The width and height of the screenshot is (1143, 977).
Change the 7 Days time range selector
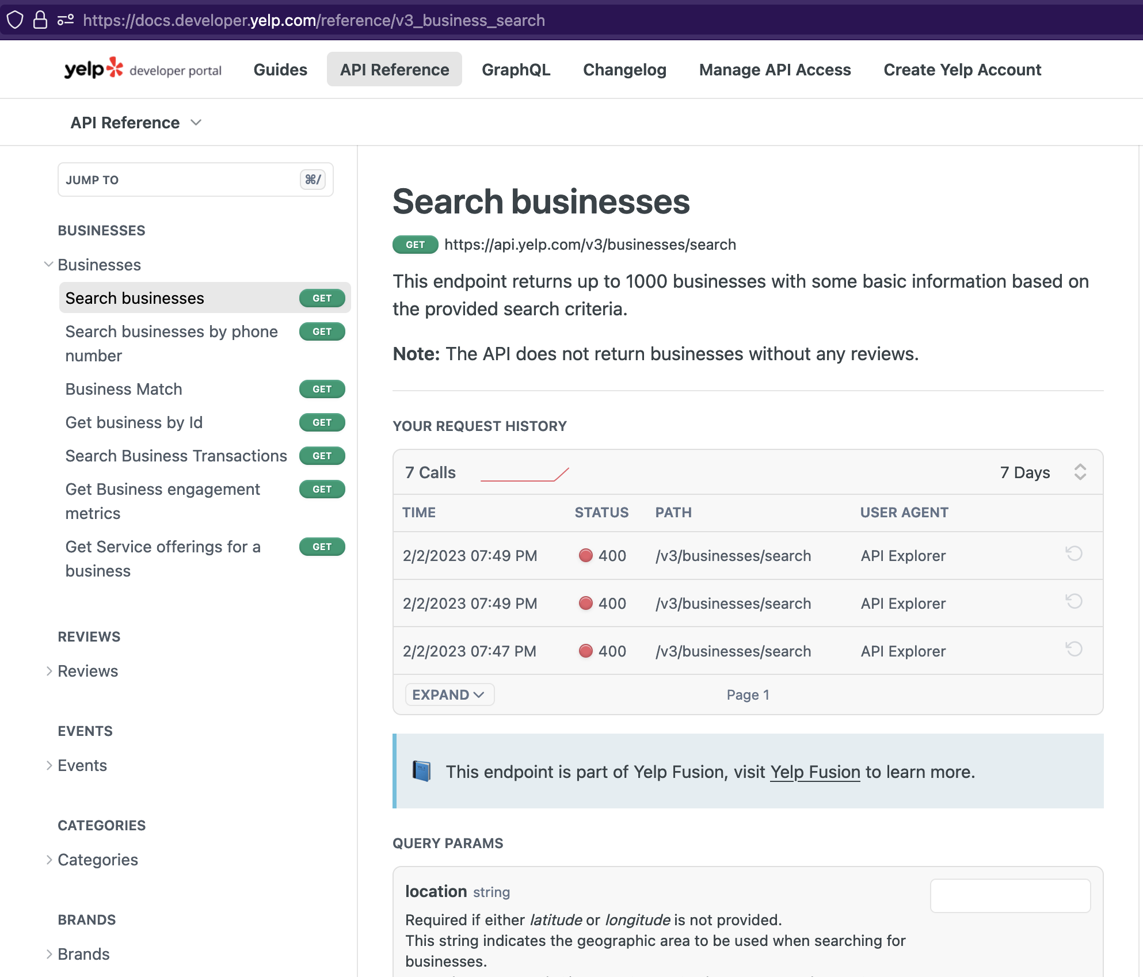pyautogui.click(x=1043, y=472)
